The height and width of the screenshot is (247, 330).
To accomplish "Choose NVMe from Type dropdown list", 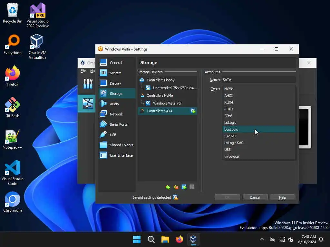I will (259, 89).
